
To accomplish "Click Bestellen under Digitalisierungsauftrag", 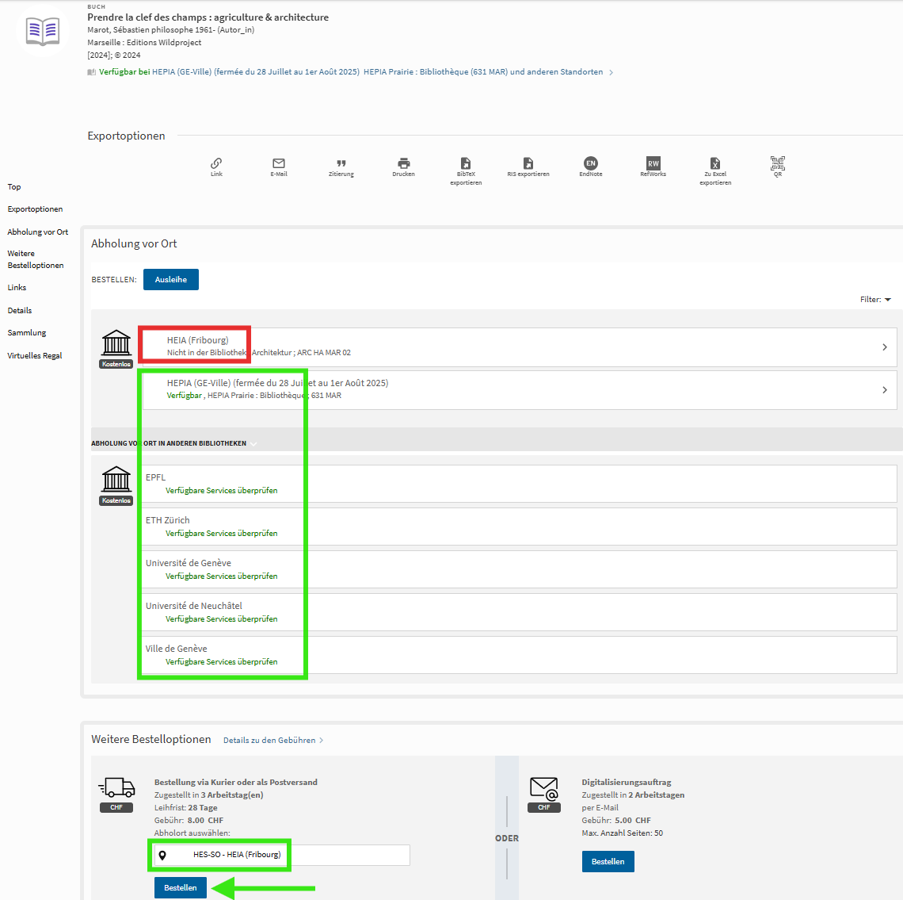I will (x=608, y=861).
